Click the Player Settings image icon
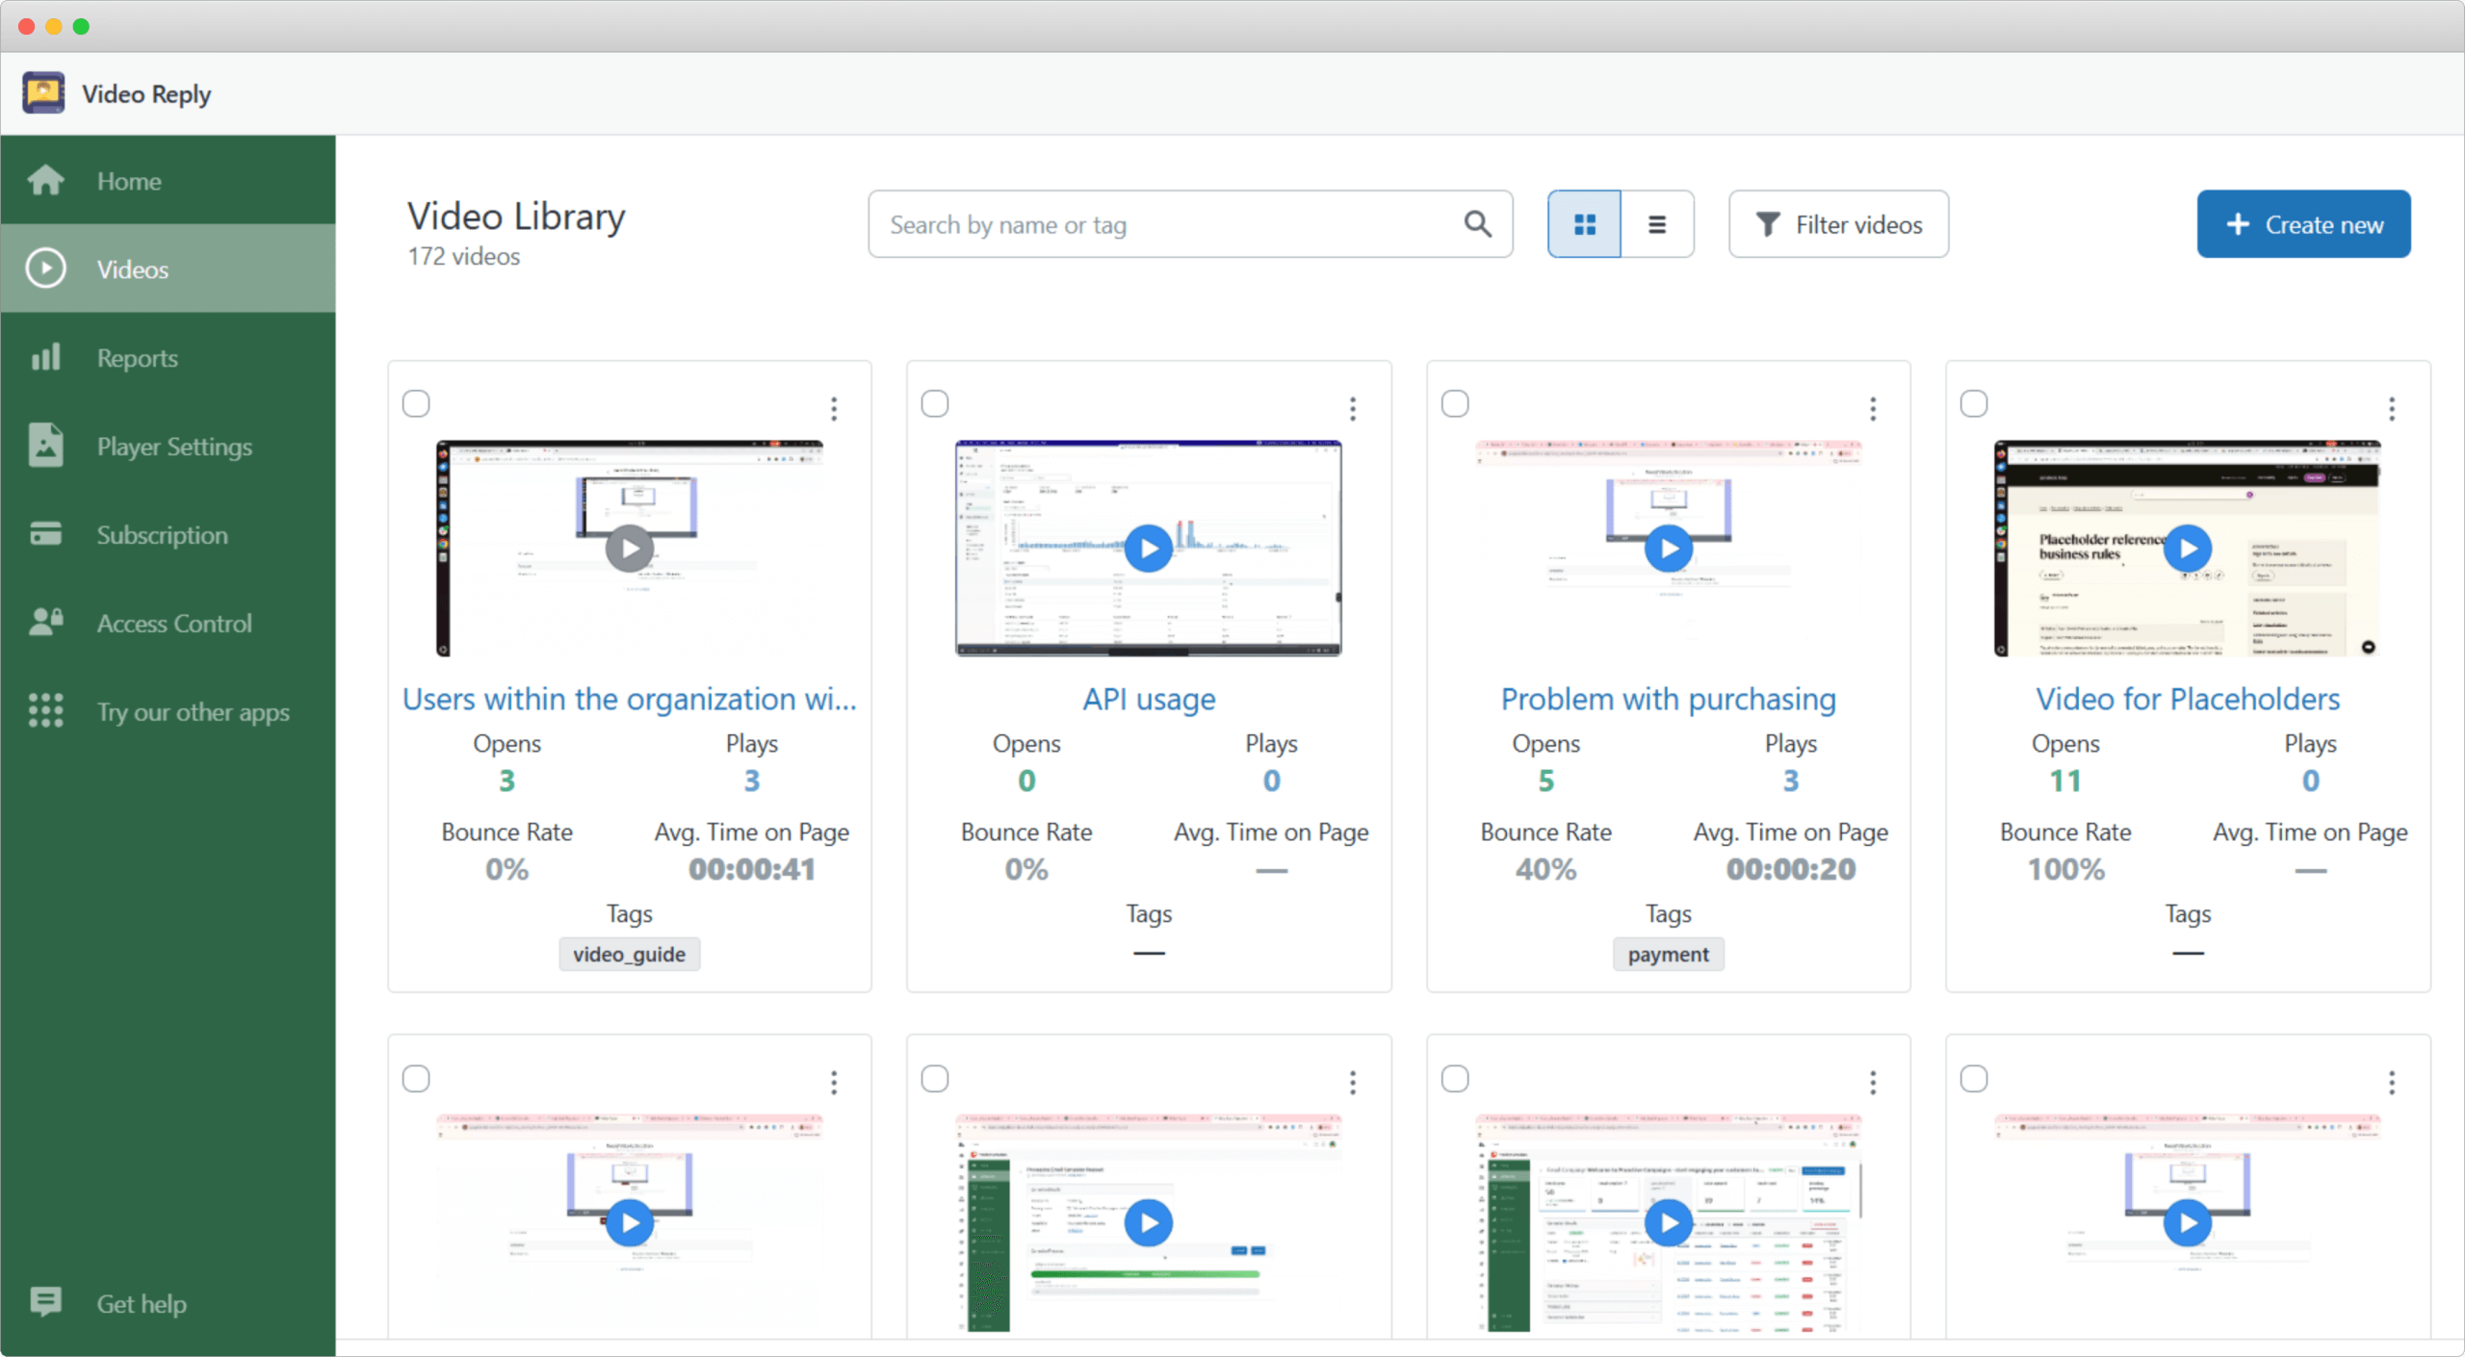Screen dimensions: 2465x1357 45,446
